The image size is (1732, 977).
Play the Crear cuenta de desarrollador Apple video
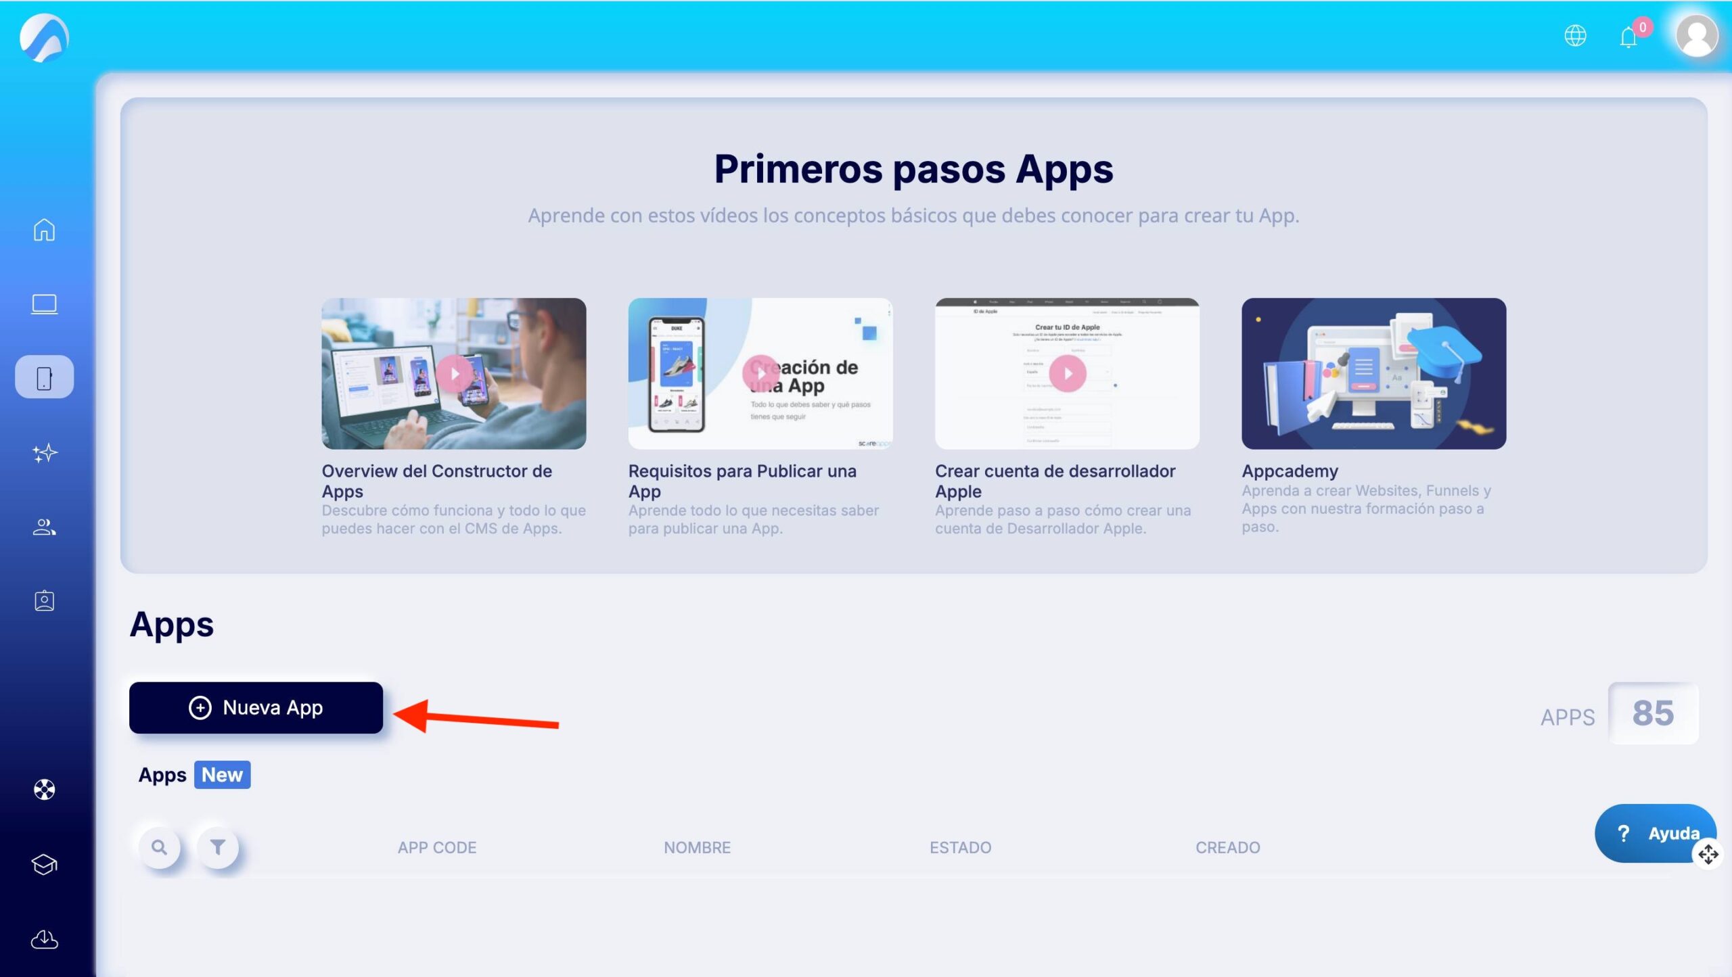coord(1067,373)
